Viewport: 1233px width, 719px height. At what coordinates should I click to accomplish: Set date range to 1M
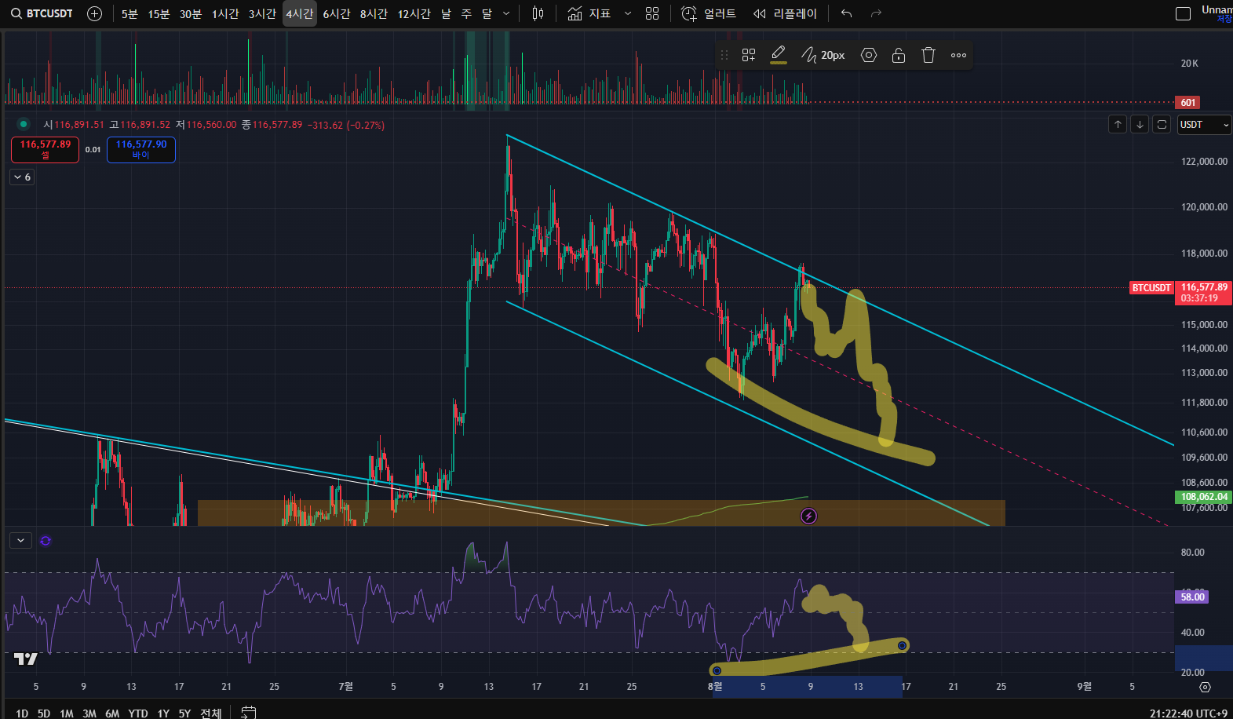(67, 713)
